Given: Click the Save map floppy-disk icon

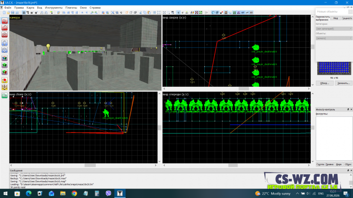Looking at the screenshot, I should click(13, 13).
